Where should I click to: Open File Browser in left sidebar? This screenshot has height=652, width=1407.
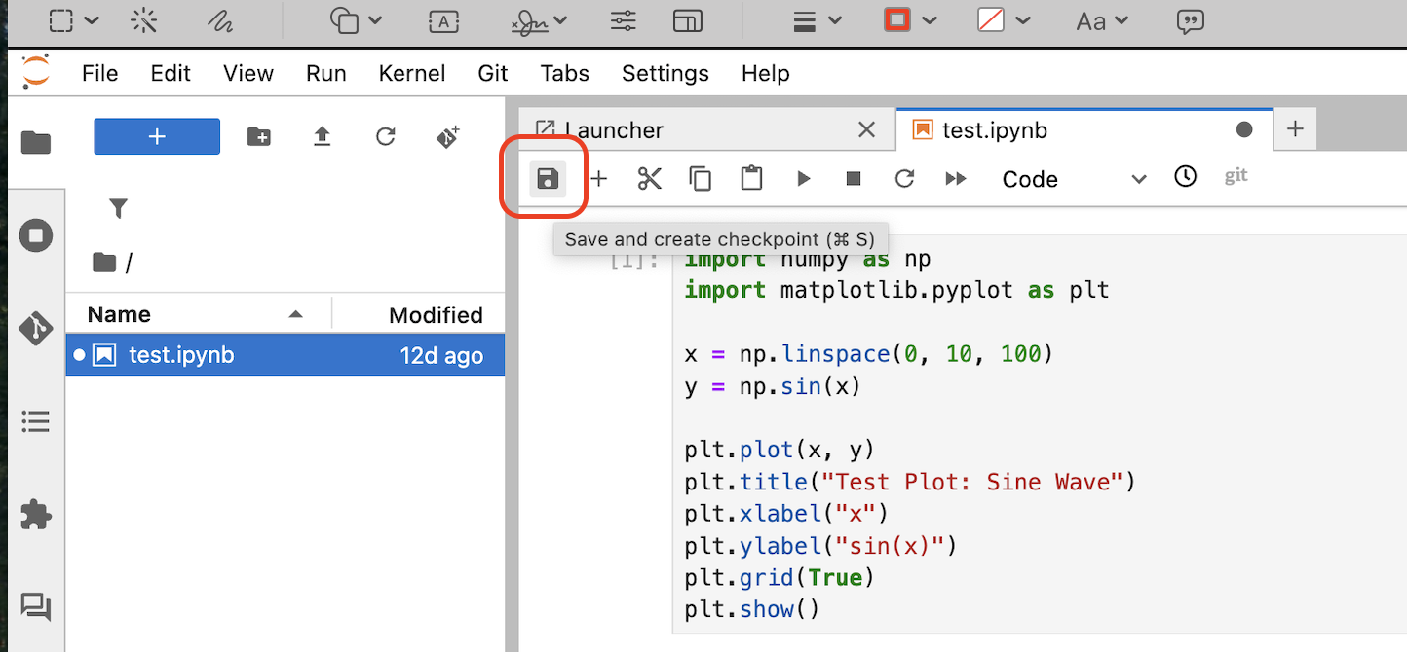[x=36, y=143]
